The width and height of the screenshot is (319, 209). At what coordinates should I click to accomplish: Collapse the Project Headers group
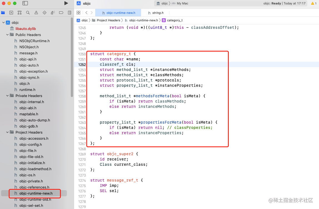click(x=7, y=132)
